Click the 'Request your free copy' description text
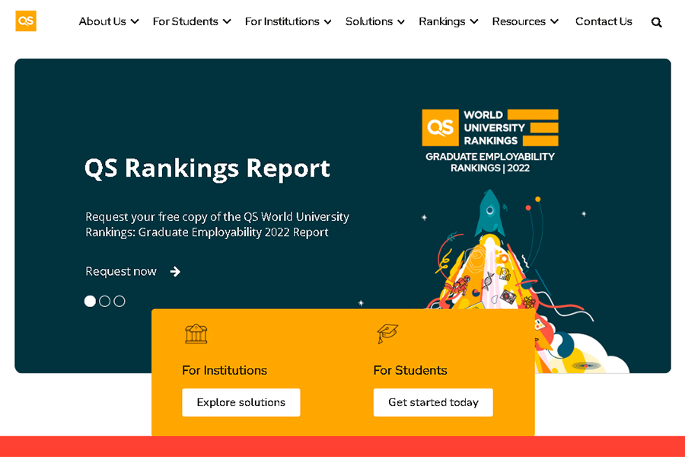 [217, 225]
